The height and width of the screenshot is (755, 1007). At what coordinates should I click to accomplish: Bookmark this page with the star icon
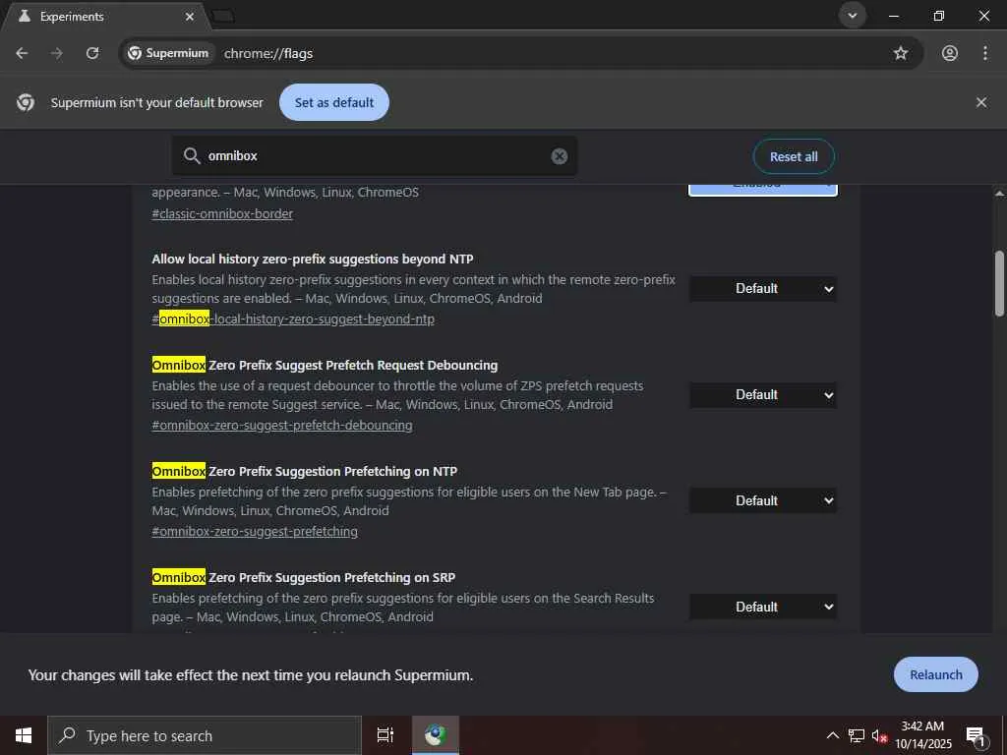tap(901, 53)
